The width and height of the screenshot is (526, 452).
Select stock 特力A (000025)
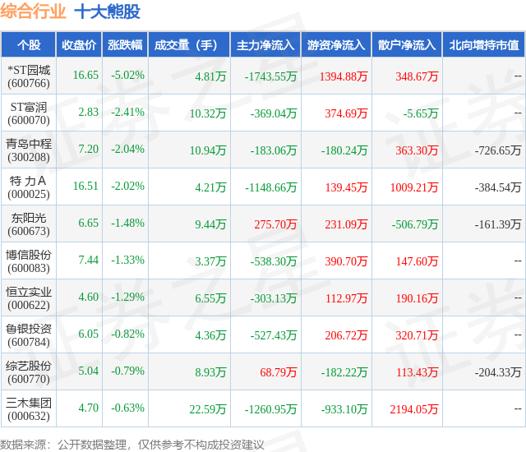pos(29,187)
